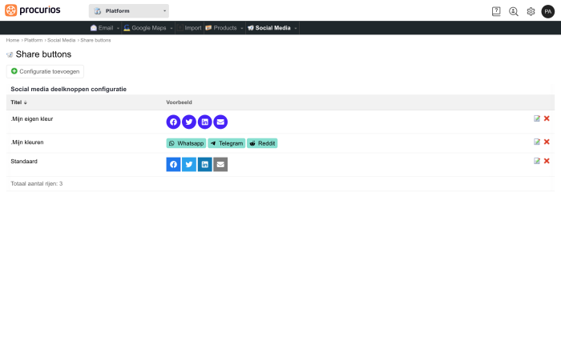Click the LinkedIn icon in Mijn eigen kleur row
Image resolution: width=561 pixels, height=356 pixels.
click(x=205, y=122)
